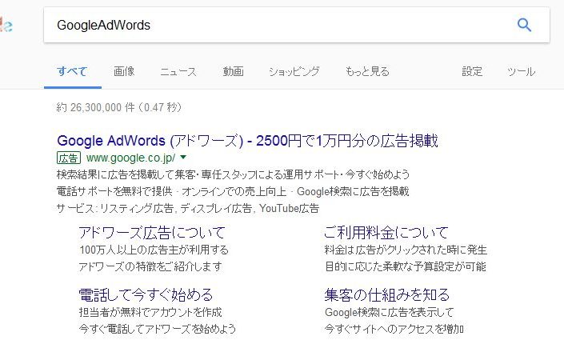Select the すべて tab
This screenshot has height=348, width=564.
[72, 71]
